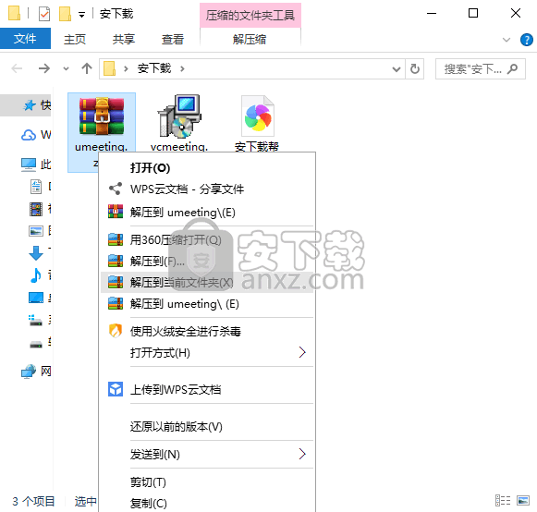Click the Huorong antivirus shield icon

coord(115,331)
